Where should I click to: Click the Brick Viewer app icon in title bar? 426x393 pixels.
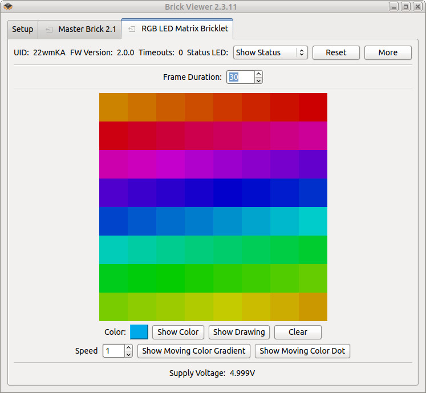point(8,7)
